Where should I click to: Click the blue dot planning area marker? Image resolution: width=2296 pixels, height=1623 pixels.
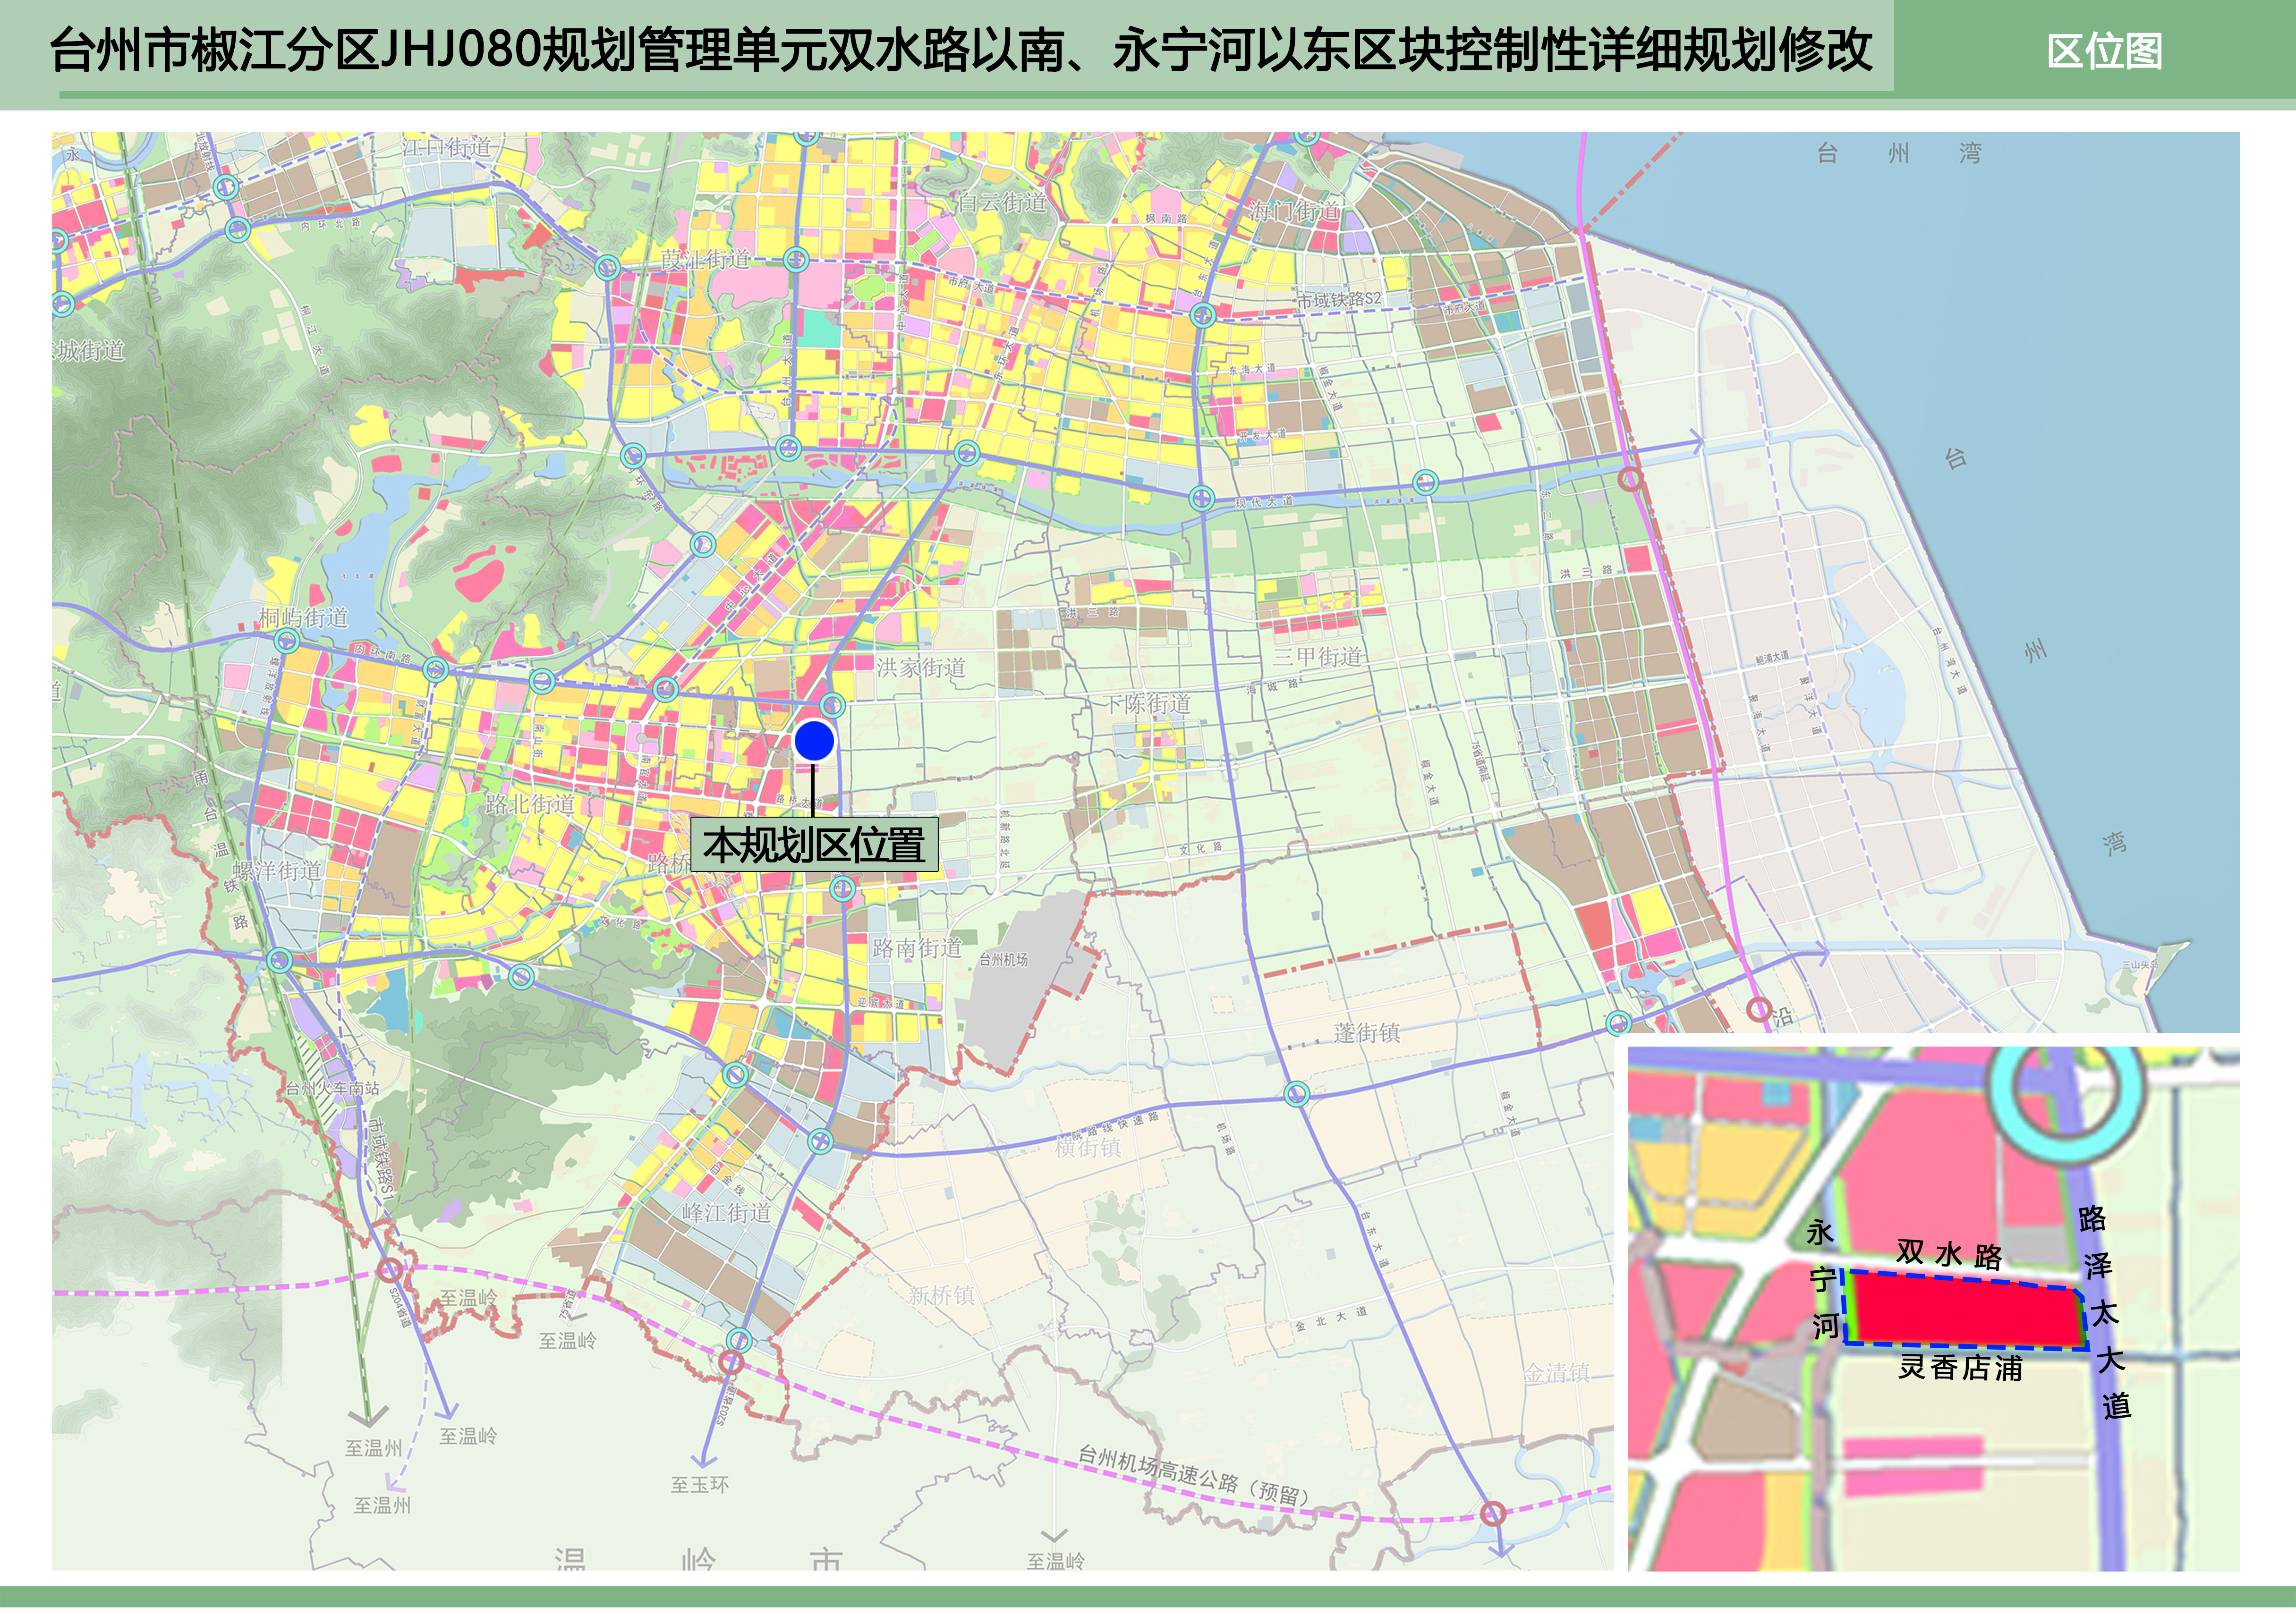tap(814, 742)
